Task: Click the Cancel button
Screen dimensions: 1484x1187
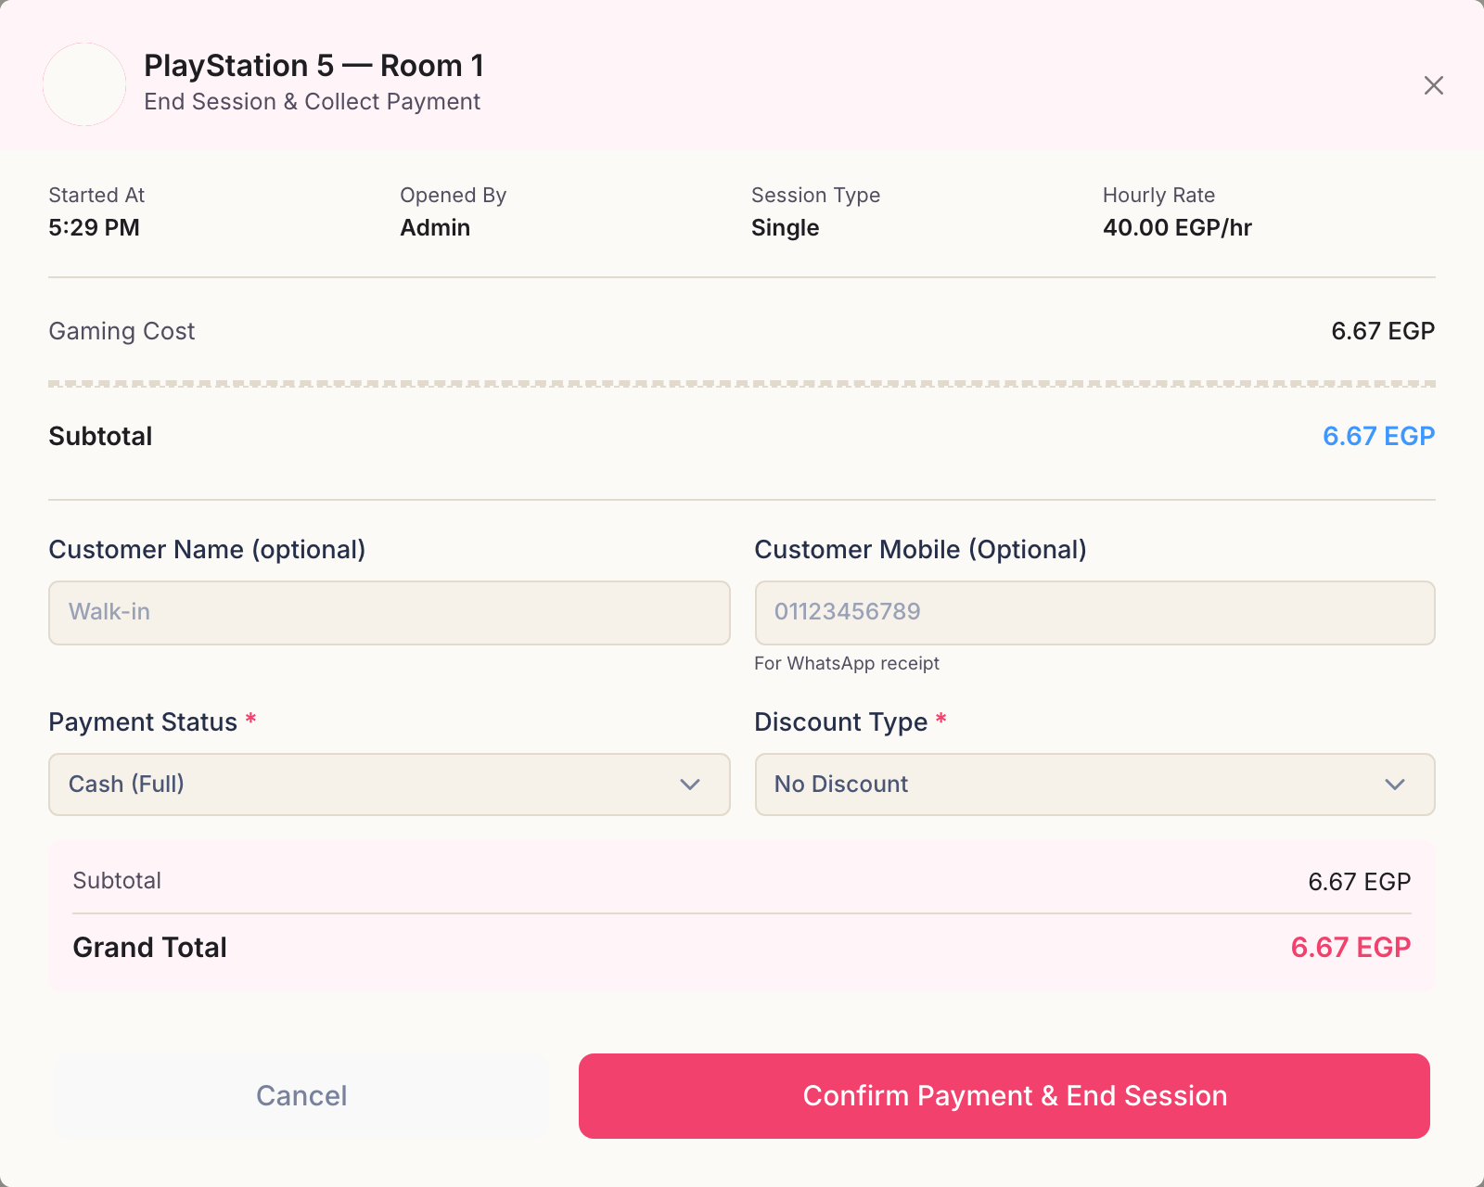Action: (x=301, y=1096)
